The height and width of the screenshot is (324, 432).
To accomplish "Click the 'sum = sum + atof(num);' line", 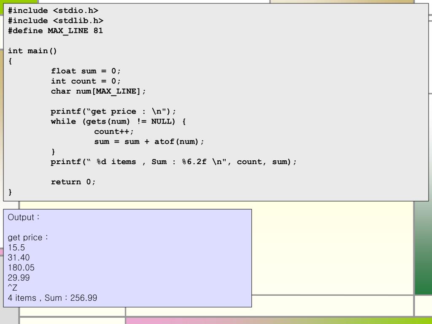I will [149, 142].
